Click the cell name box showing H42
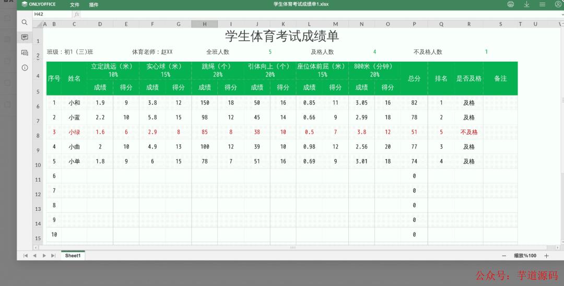This screenshot has height=286, width=564. 53,15
